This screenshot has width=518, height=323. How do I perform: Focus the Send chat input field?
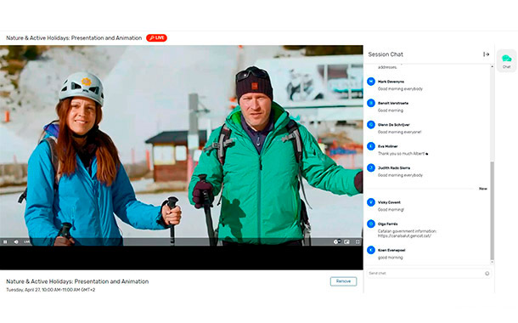point(425,273)
